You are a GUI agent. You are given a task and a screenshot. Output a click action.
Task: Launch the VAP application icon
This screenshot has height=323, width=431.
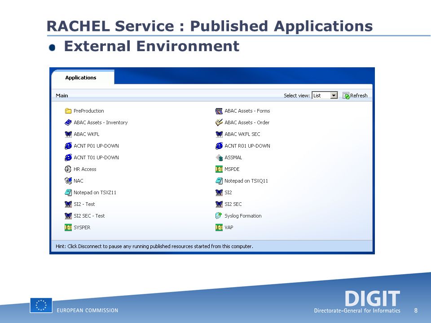[219, 227]
